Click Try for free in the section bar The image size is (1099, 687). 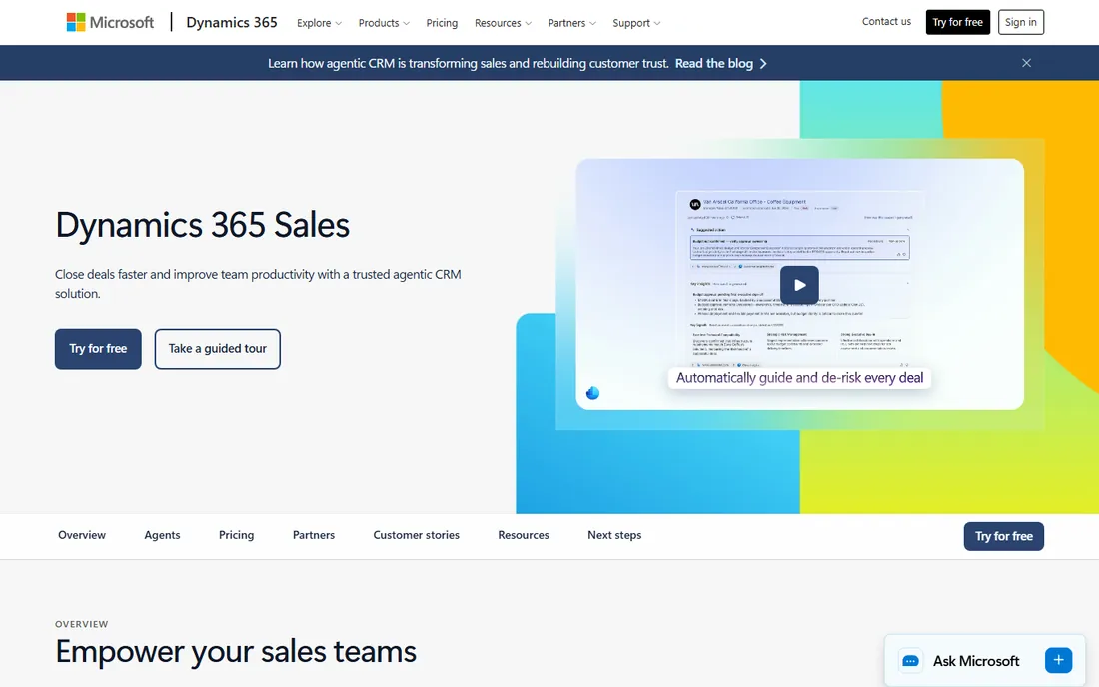coord(1004,536)
